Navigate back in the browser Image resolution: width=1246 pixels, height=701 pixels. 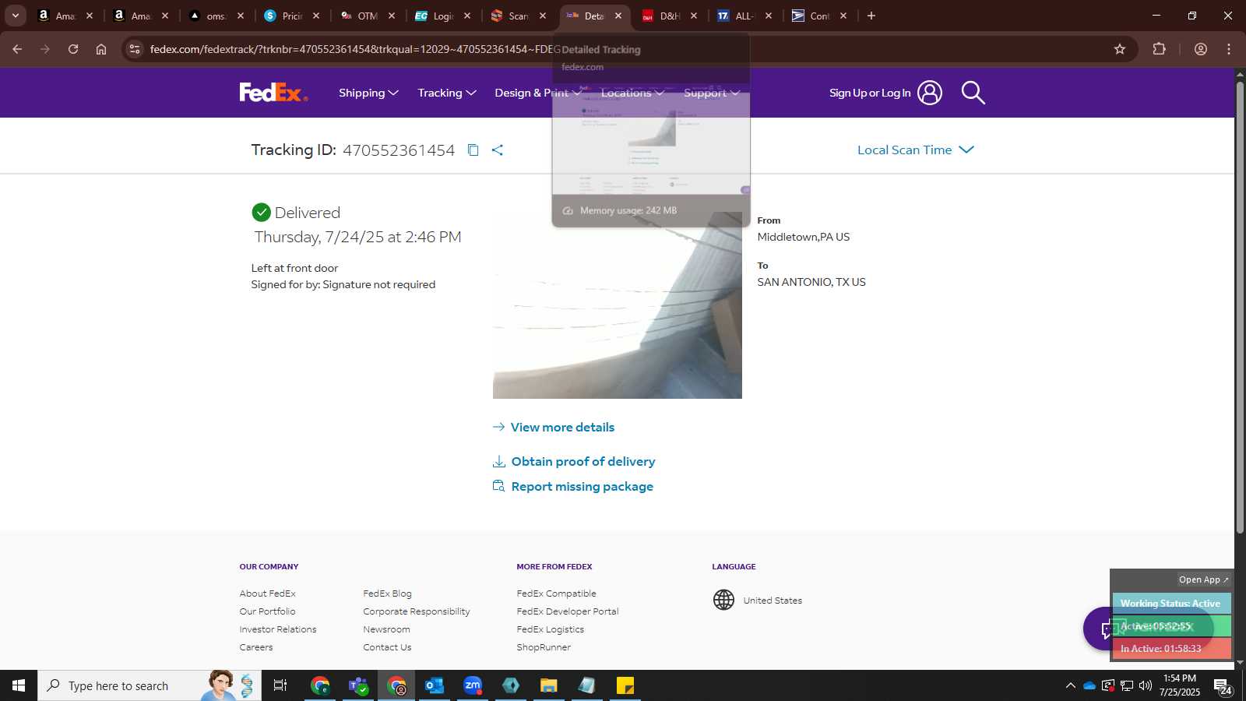17,49
